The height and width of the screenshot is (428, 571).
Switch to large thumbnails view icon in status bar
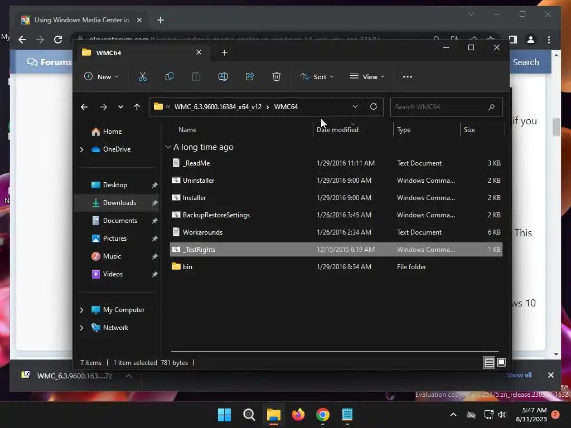click(501, 362)
